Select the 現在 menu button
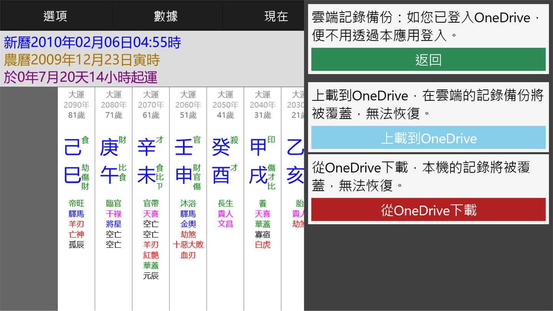The height and width of the screenshot is (311, 553). tap(276, 16)
